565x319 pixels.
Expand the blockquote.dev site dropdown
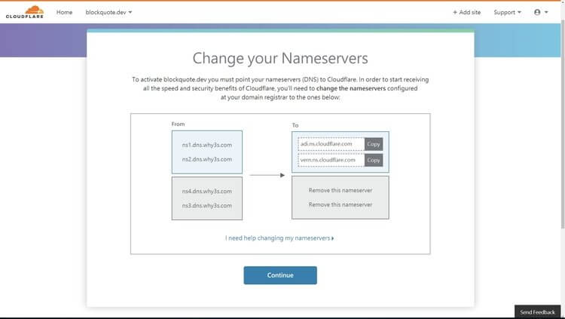pos(108,12)
